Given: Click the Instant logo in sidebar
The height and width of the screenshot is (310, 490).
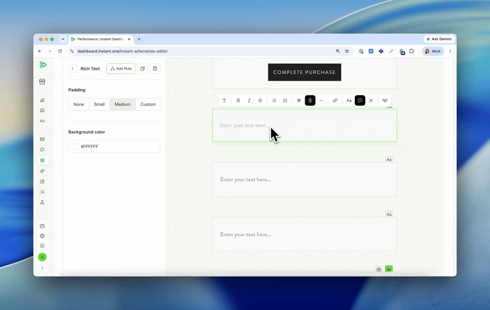Looking at the screenshot, I should [43, 65].
